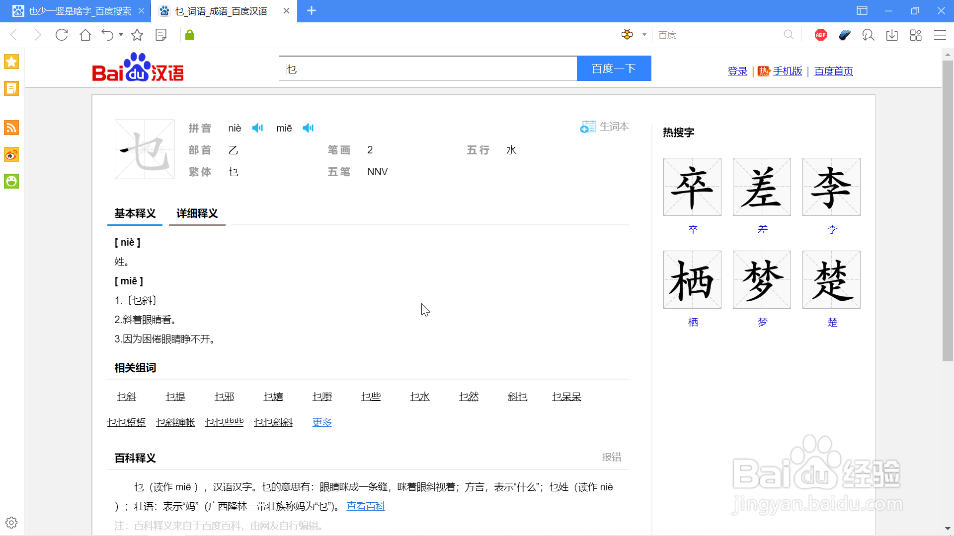
Task: Click the hot character 梦 thumbnail
Action: coord(762,279)
